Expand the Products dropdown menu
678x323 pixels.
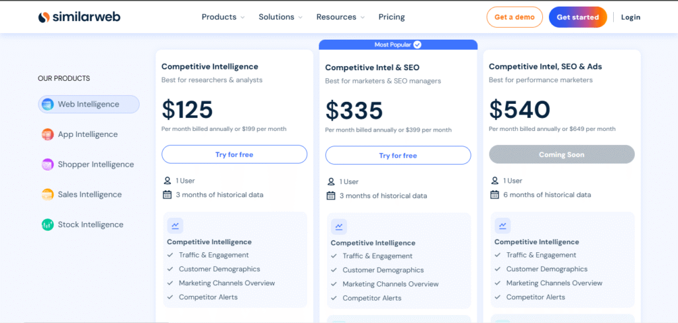coord(223,17)
